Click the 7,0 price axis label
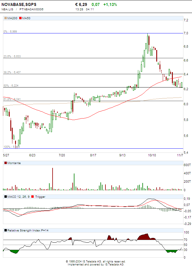Image resolution: width=192 pixels, height=266 pixels. 186,33
